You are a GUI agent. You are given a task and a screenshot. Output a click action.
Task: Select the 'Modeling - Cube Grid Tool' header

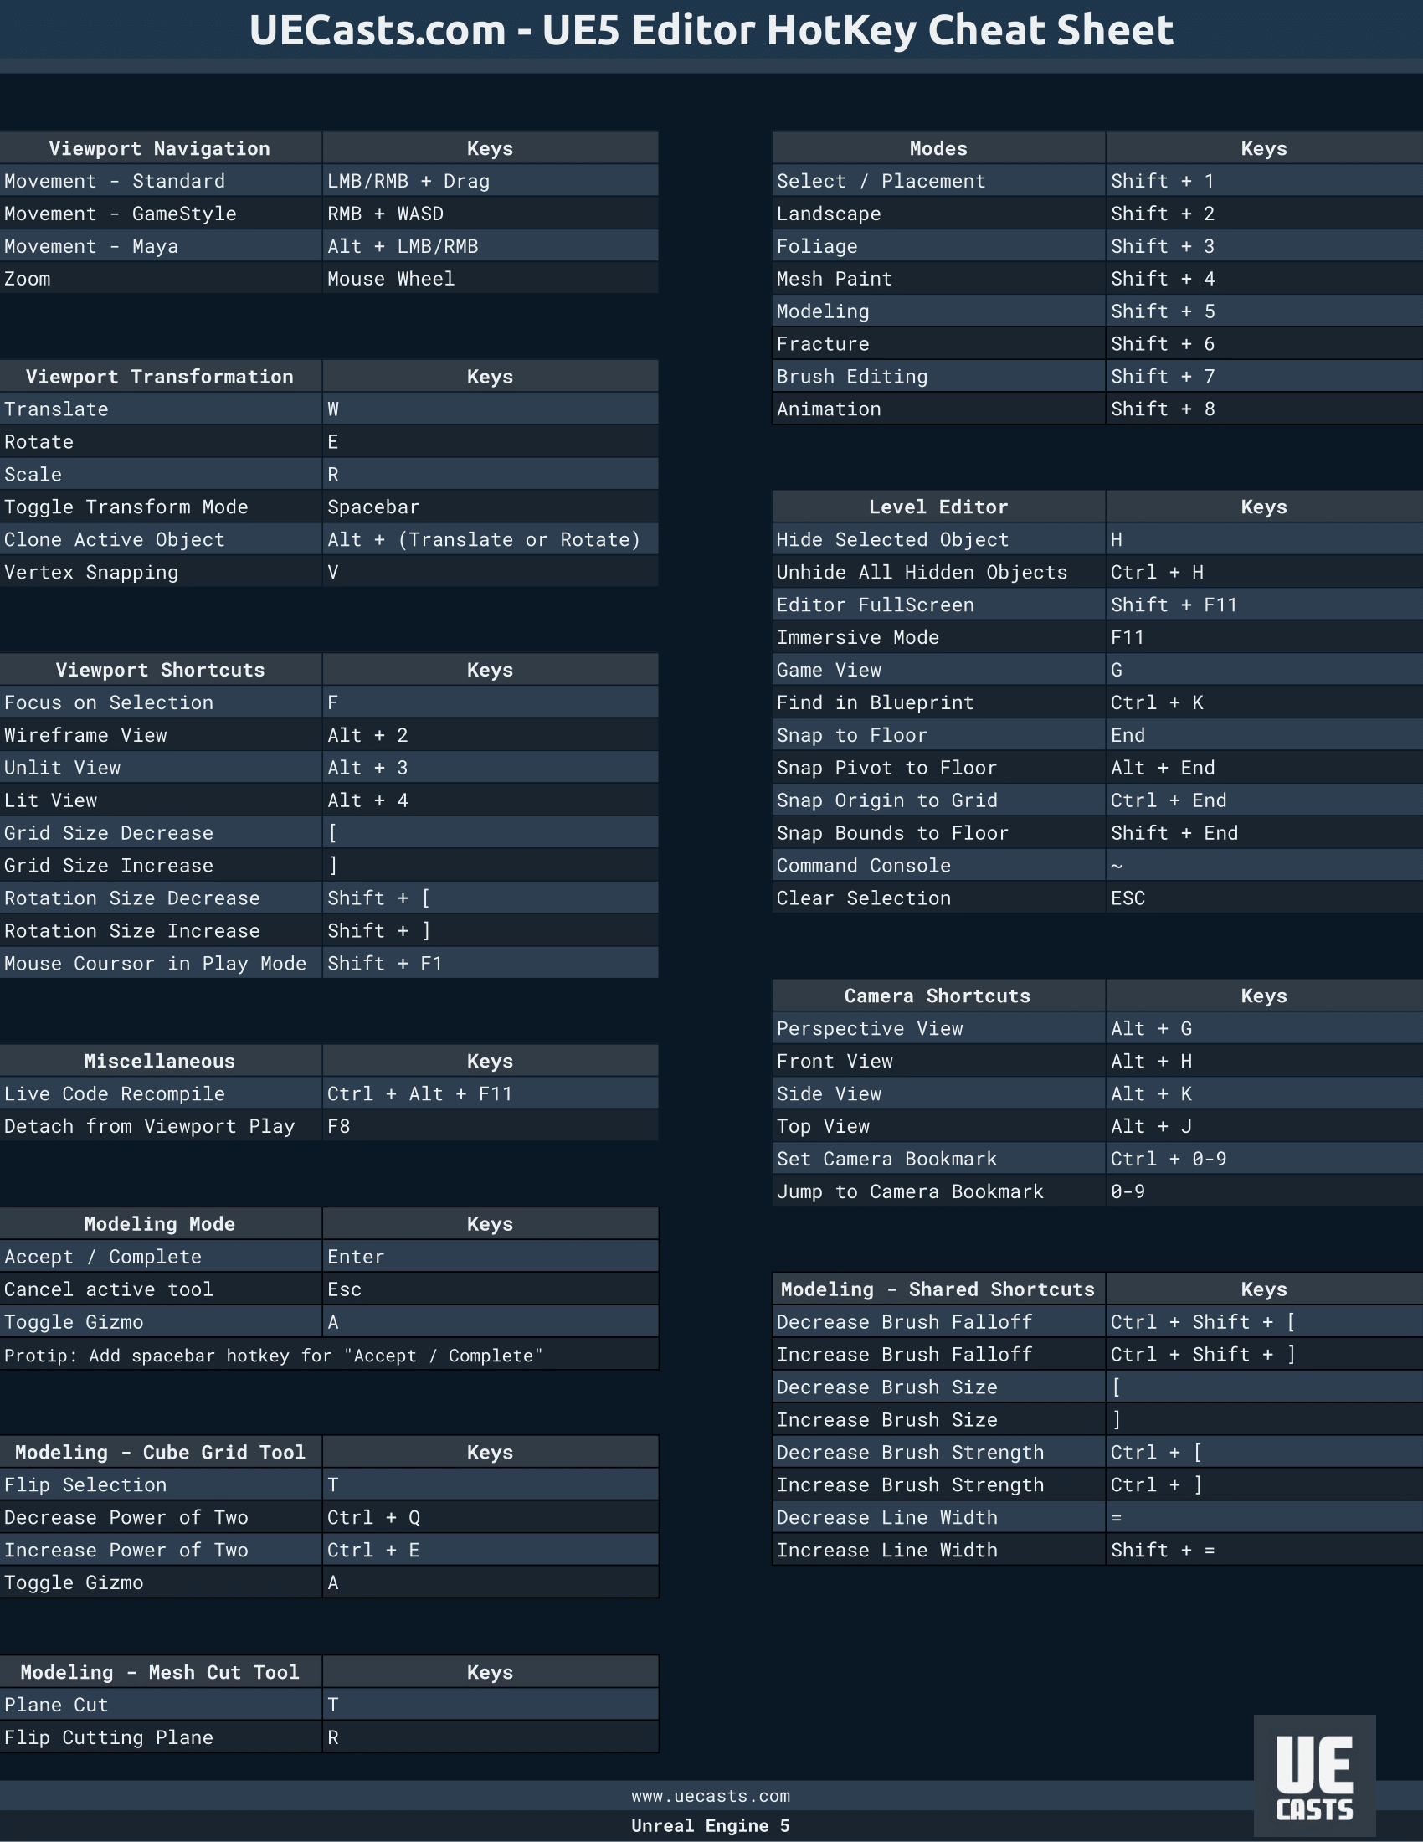click(x=160, y=1454)
